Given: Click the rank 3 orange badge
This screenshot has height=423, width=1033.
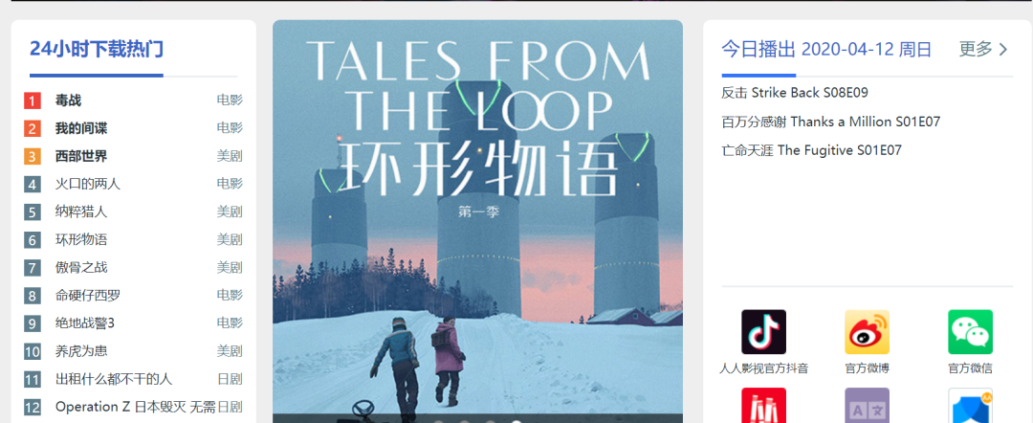Looking at the screenshot, I should point(33,156).
